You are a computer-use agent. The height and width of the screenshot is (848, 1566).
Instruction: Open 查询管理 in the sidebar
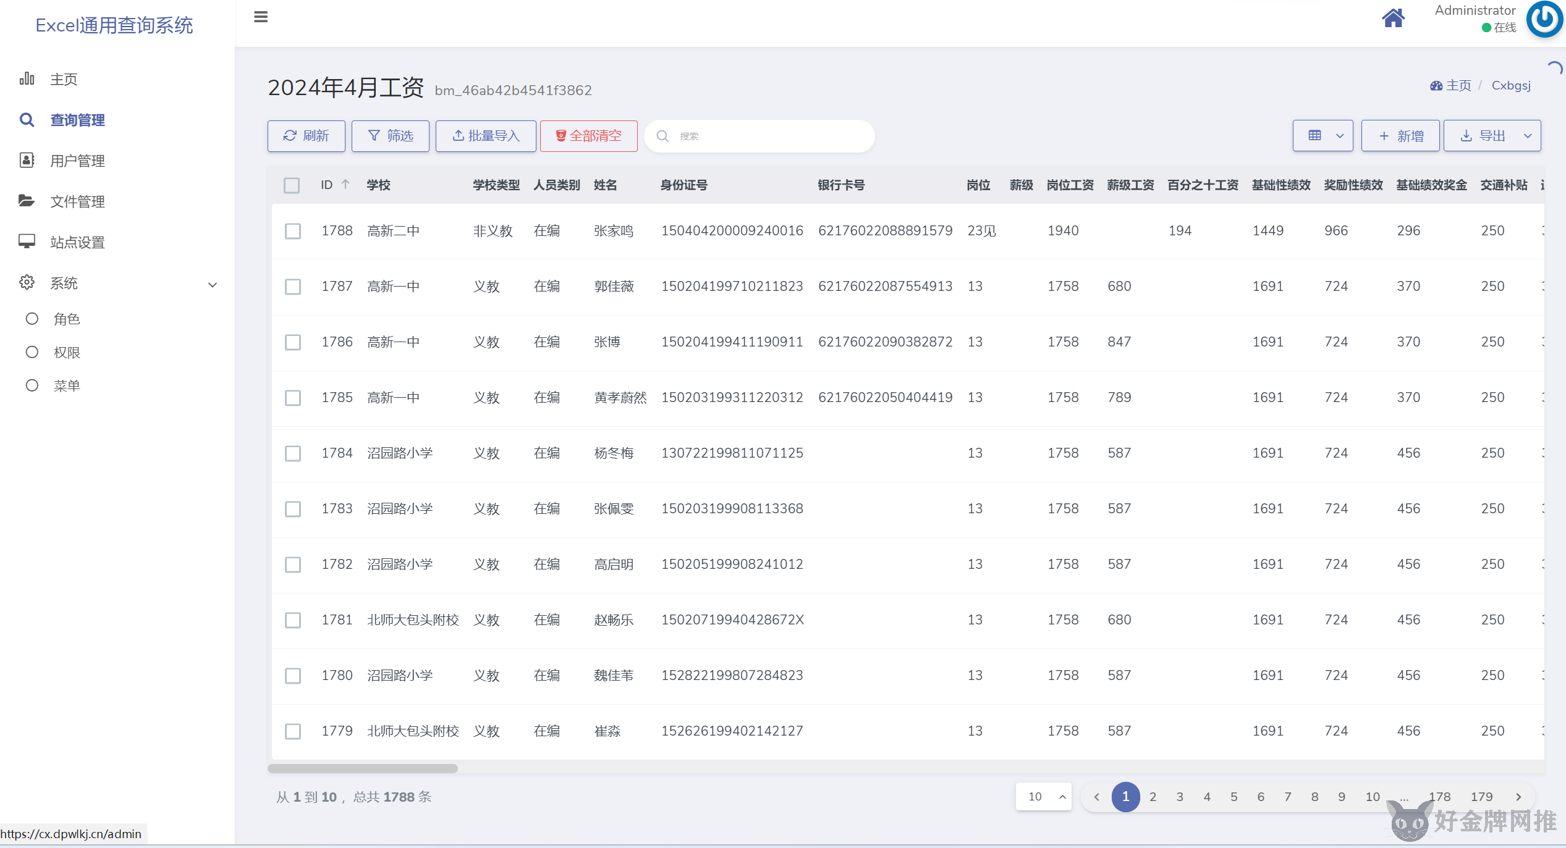tap(77, 120)
